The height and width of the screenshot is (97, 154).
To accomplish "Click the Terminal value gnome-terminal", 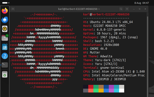I will pos(112,68).
